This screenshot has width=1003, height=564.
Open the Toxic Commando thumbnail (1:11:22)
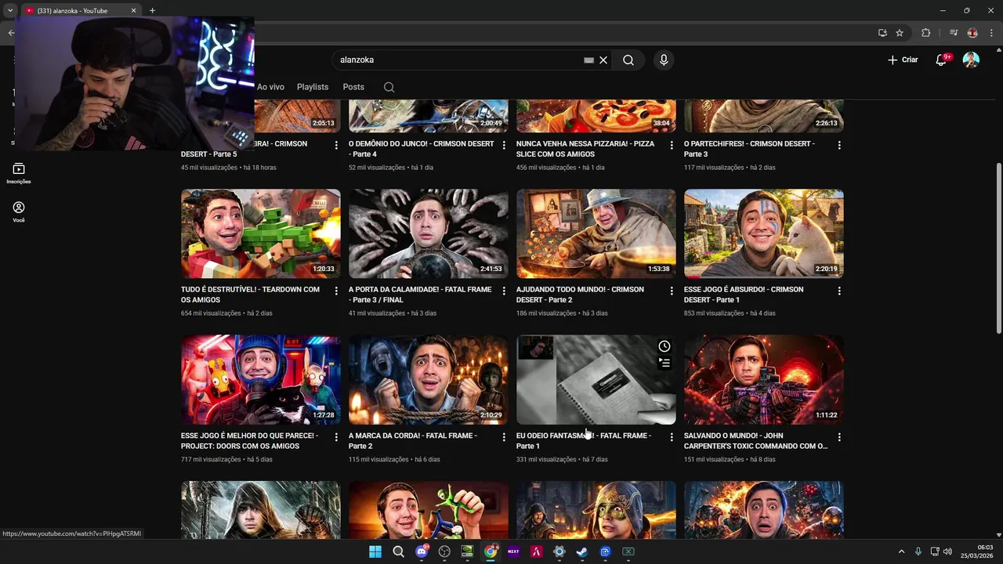(764, 380)
